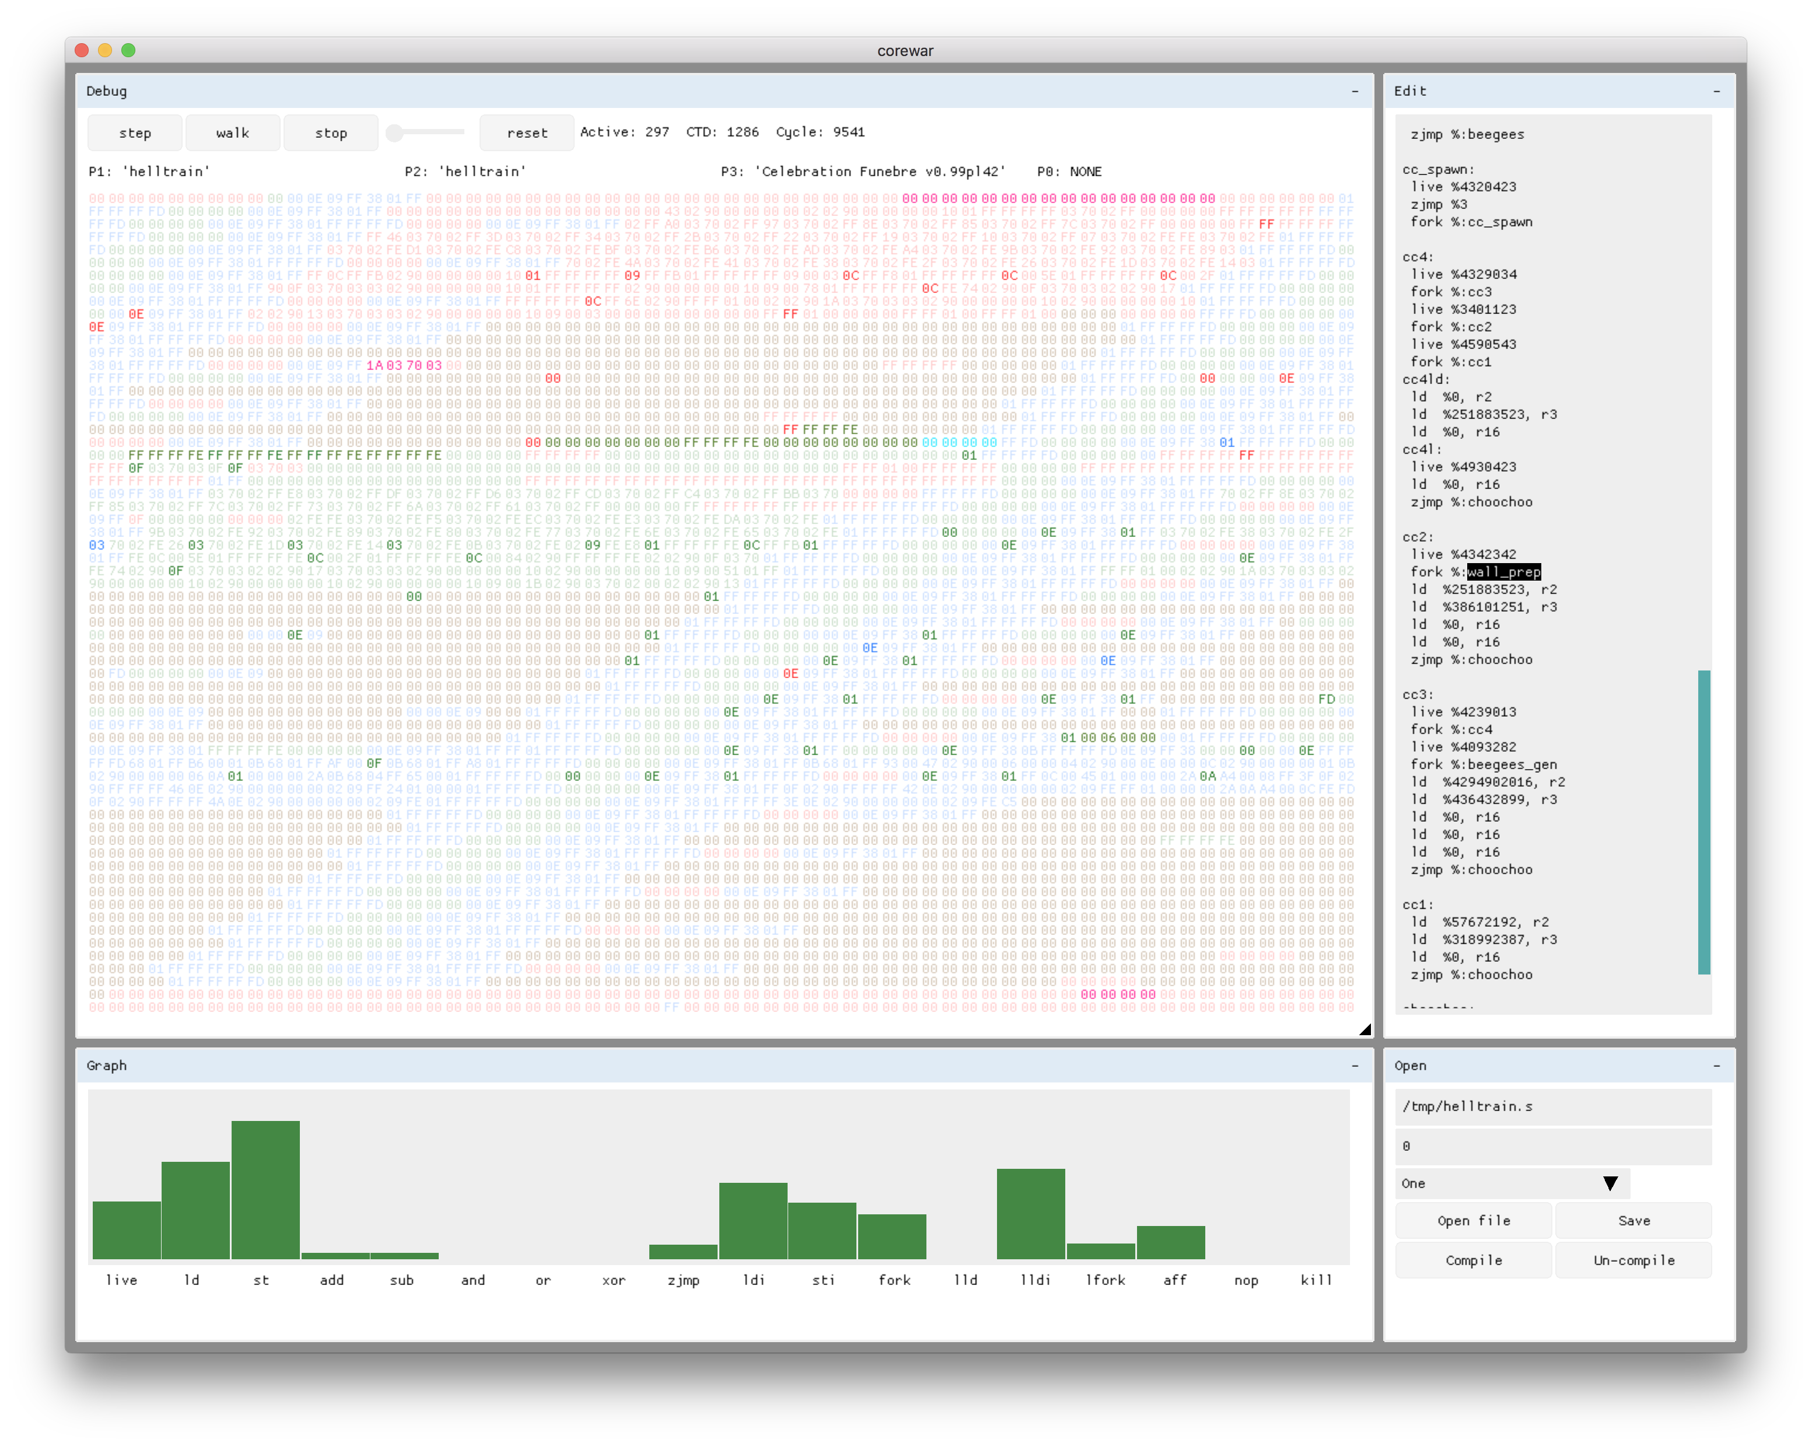Collapse the Edit panel with minus icon
Screen dimensions: 1812x1446
tap(1716, 91)
